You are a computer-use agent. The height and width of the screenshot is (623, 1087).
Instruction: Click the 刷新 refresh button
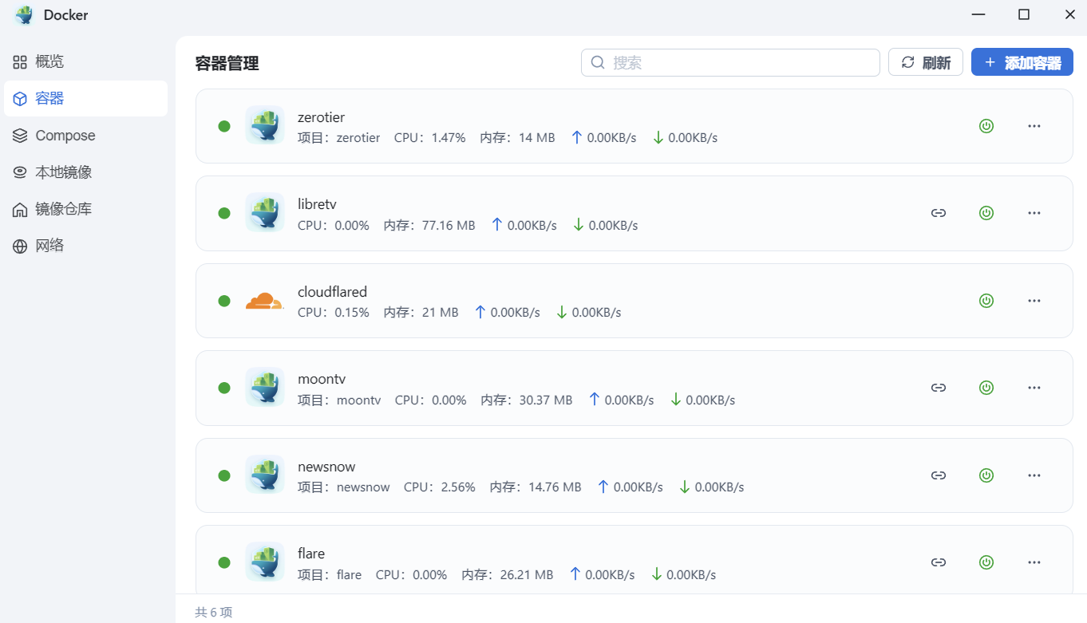pos(926,62)
